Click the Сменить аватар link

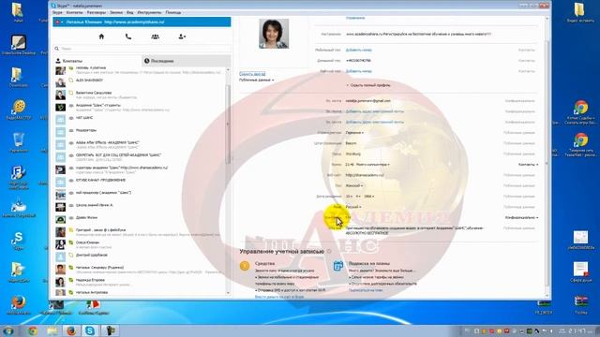[252, 74]
